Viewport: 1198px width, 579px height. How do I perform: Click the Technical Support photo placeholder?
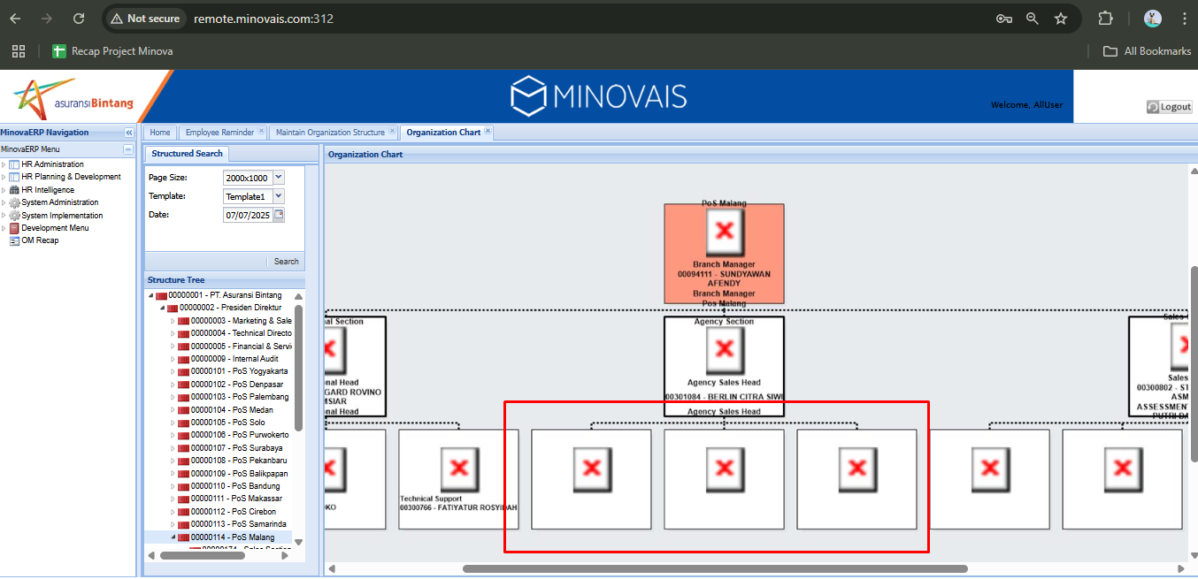pos(458,469)
